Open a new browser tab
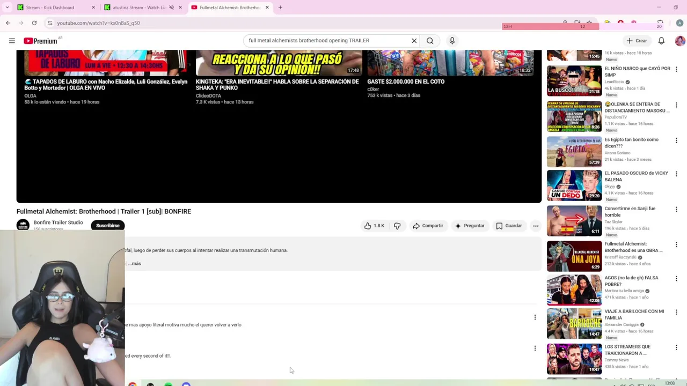The image size is (687, 386). click(x=280, y=8)
